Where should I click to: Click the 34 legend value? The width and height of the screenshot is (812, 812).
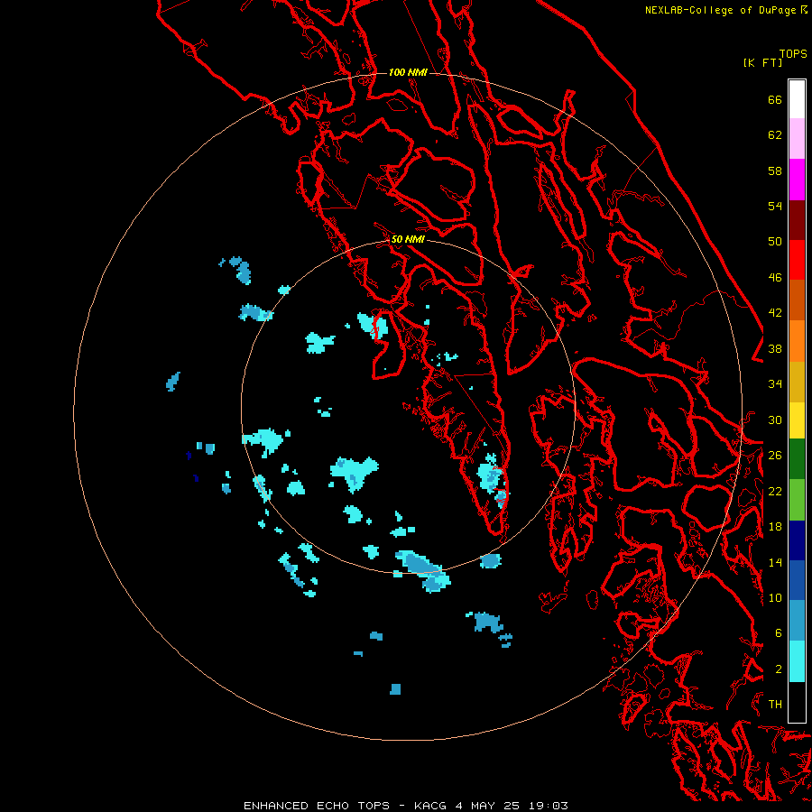tap(775, 384)
